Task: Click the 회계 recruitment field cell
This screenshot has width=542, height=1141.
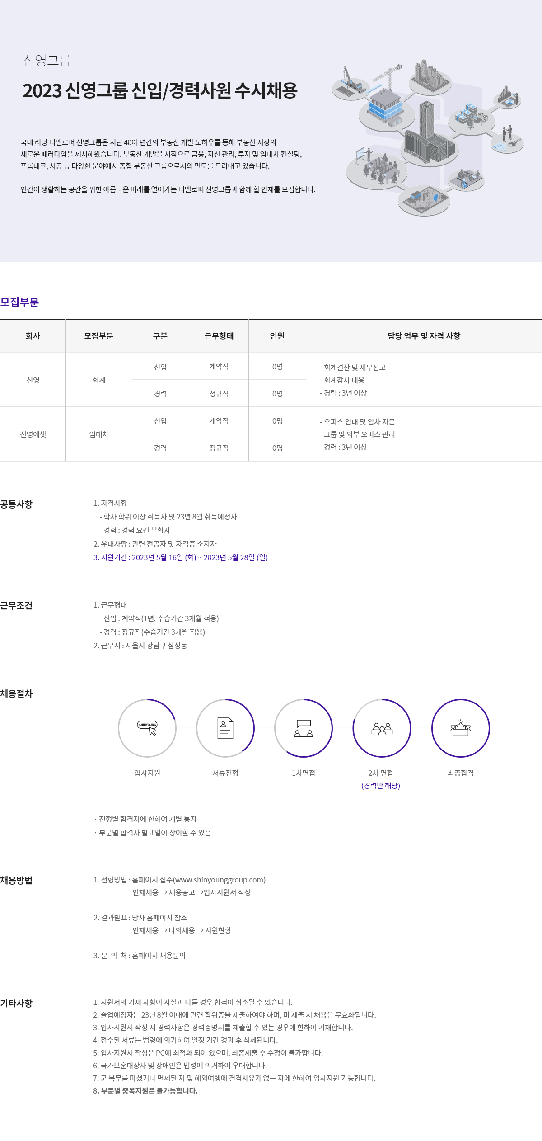Action: 99,380
